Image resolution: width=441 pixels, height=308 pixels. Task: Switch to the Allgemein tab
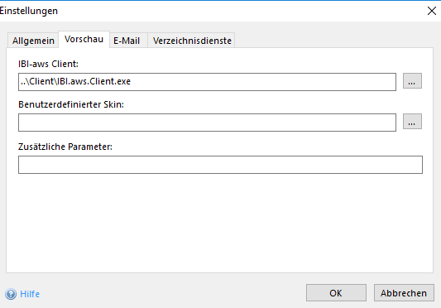coord(33,41)
